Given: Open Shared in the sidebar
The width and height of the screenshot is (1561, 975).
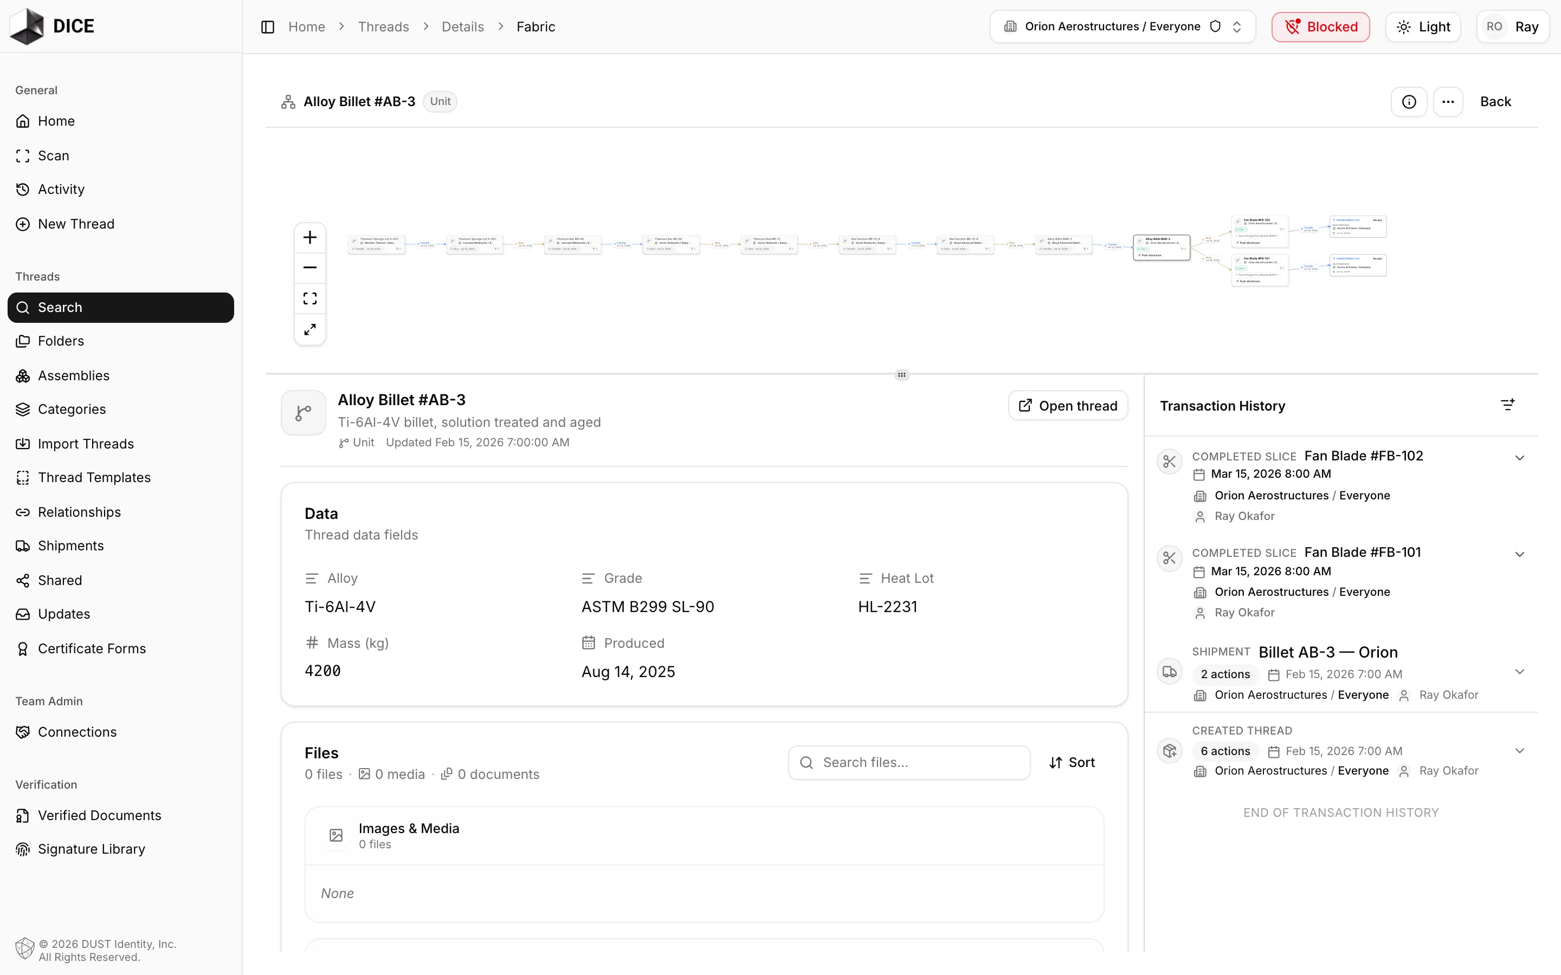Looking at the screenshot, I should pyautogui.click(x=121, y=580).
